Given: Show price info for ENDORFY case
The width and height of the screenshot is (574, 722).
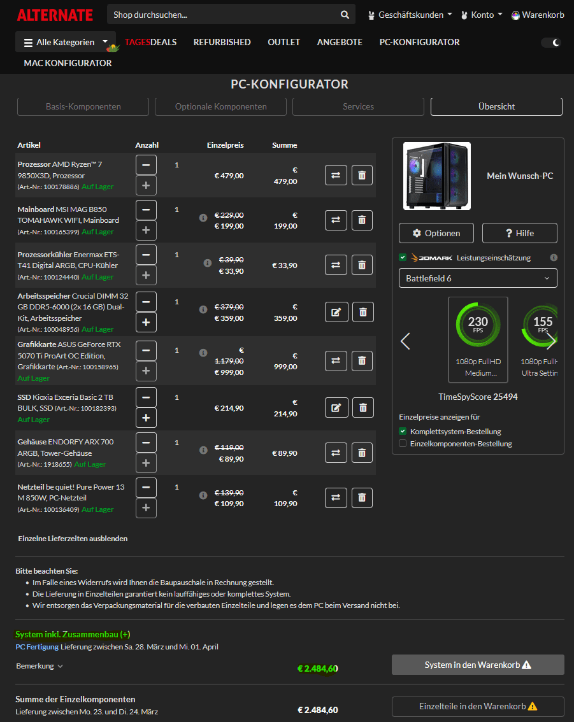Looking at the screenshot, I should pyautogui.click(x=203, y=450).
